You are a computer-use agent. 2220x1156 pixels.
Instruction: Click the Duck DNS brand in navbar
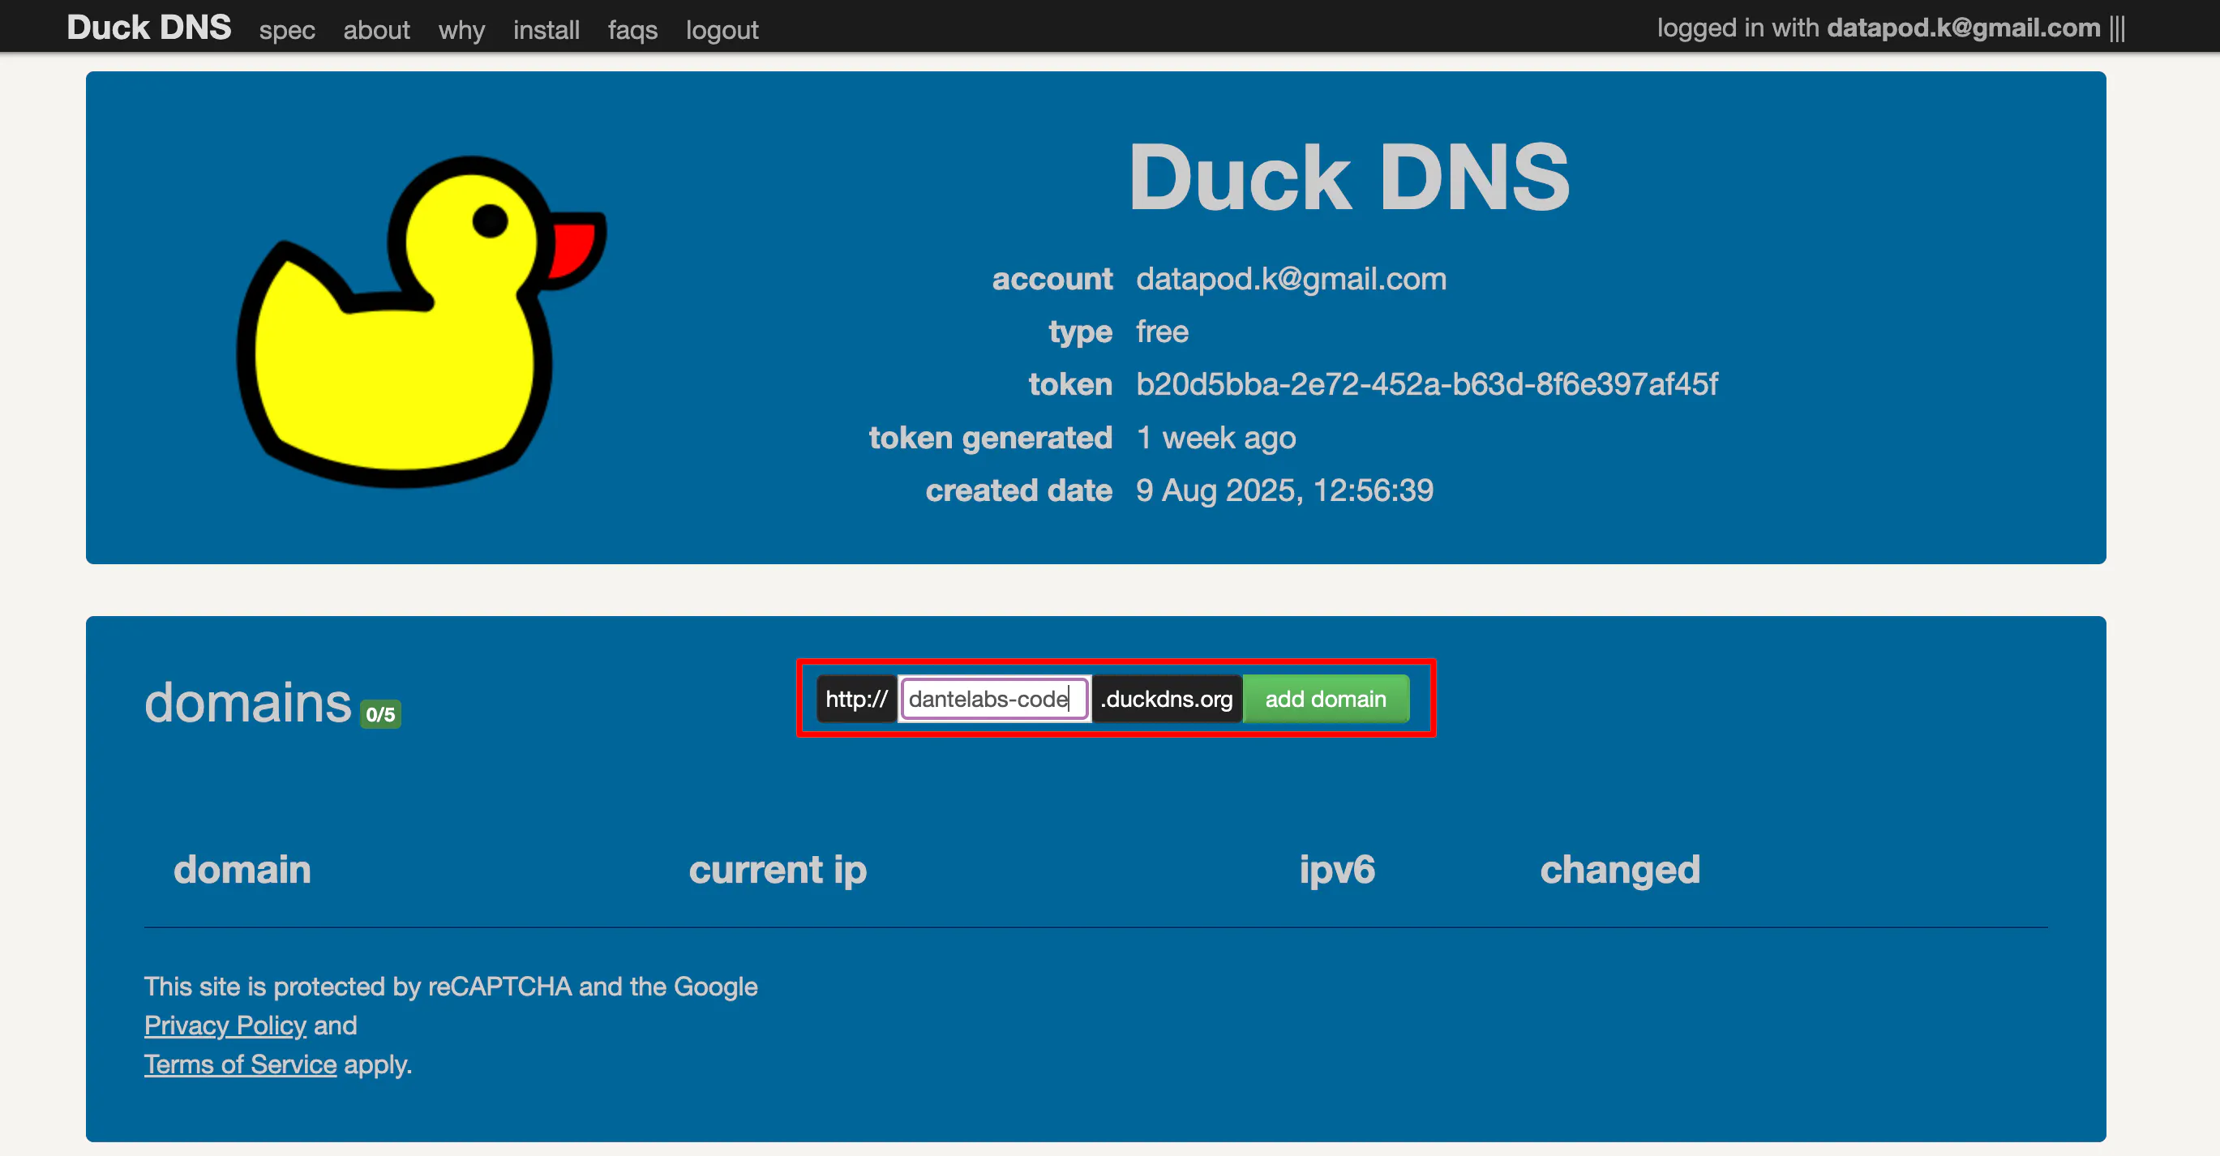(x=148, y=28)
